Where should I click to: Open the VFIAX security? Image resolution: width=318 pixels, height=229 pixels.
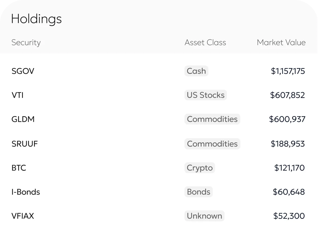[23, 216]
